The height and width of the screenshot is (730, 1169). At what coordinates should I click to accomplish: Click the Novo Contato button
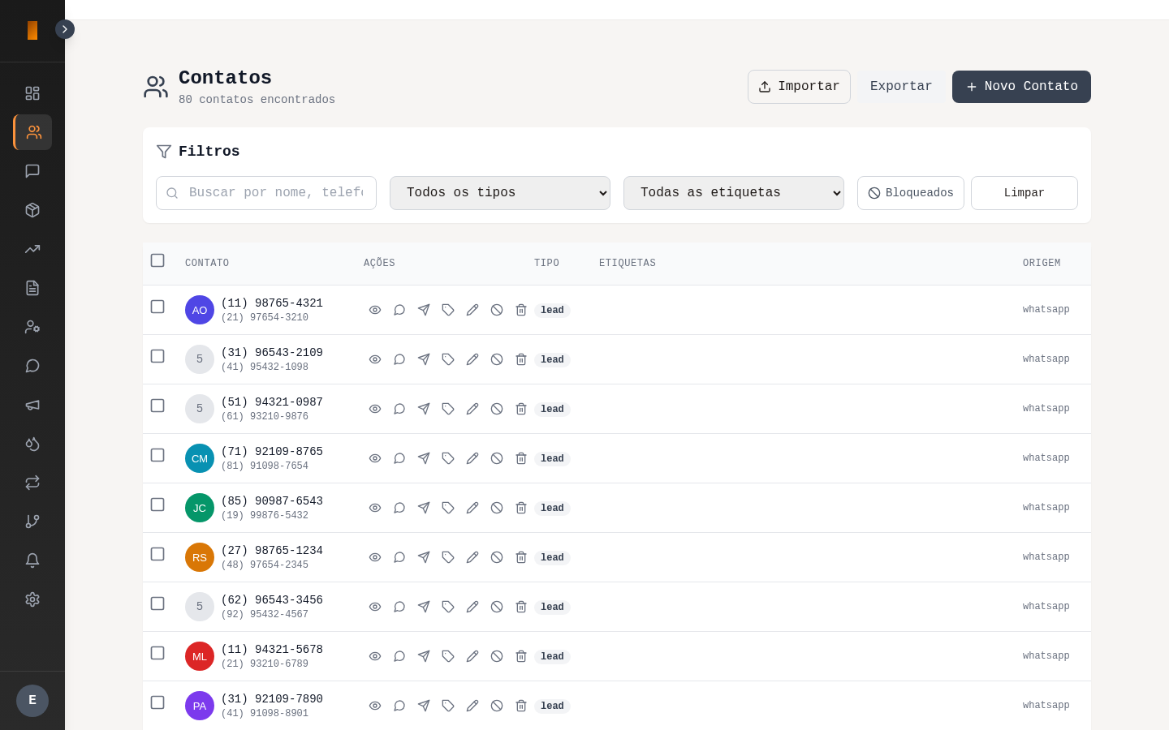1021,87
